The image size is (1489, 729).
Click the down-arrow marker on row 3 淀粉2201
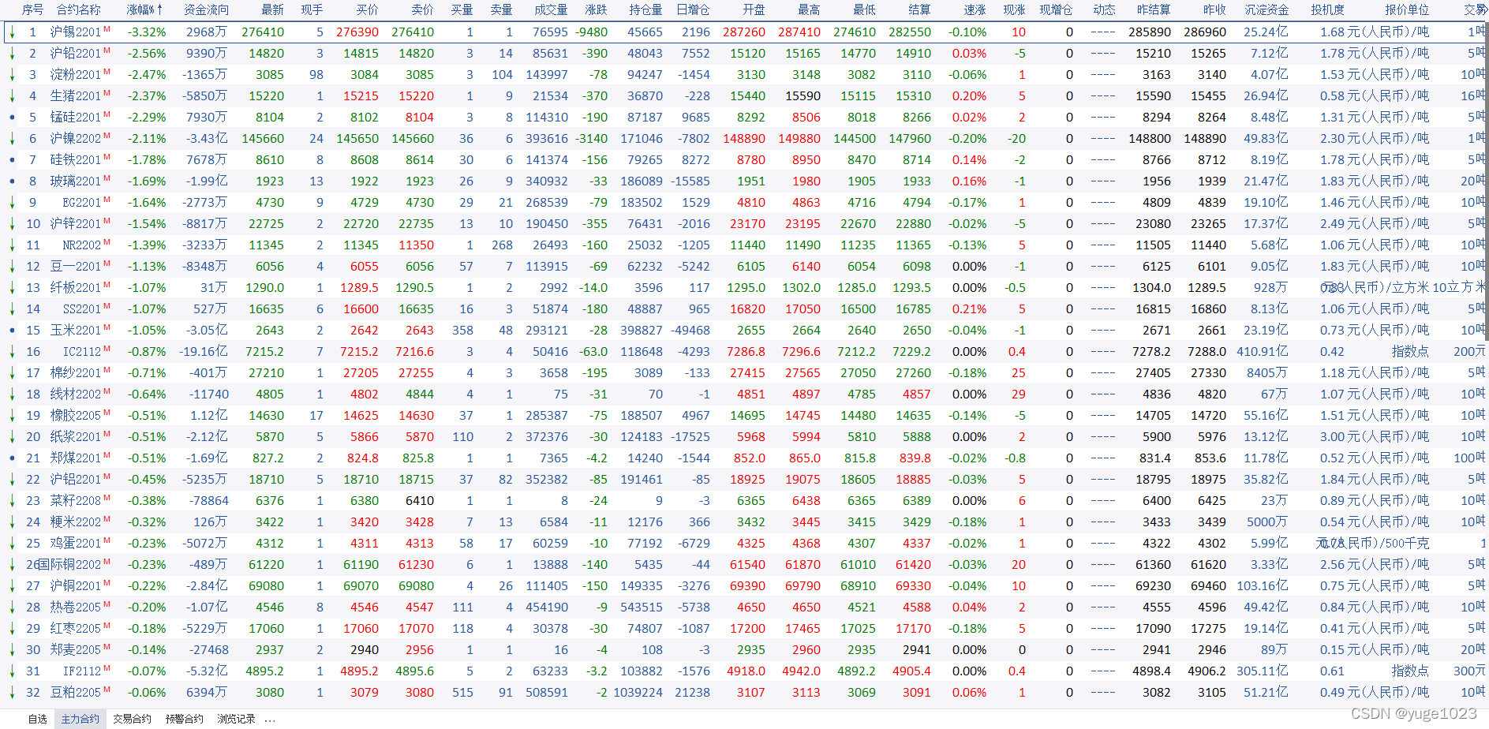click(x=12, y=74)
